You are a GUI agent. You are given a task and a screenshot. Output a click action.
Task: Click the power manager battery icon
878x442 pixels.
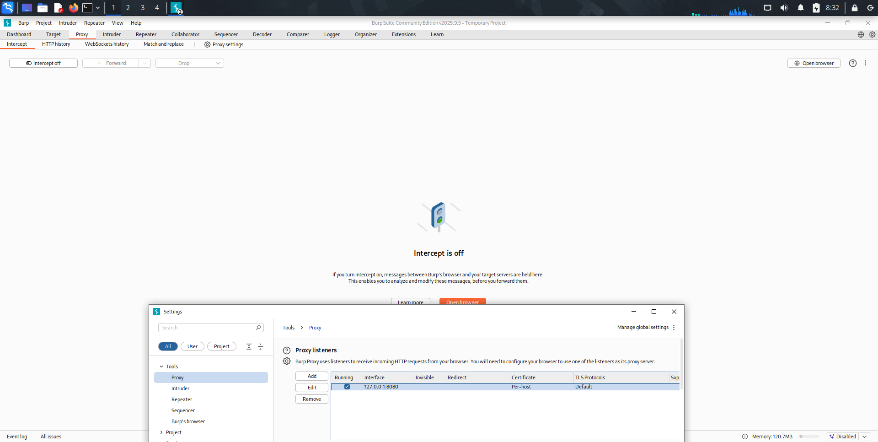click(x=816, y=8)
